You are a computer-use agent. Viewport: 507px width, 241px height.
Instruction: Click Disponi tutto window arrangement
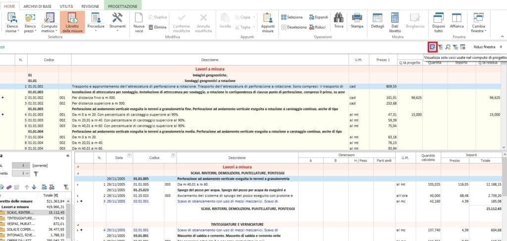pyautogui.click(x=439, y=22)
